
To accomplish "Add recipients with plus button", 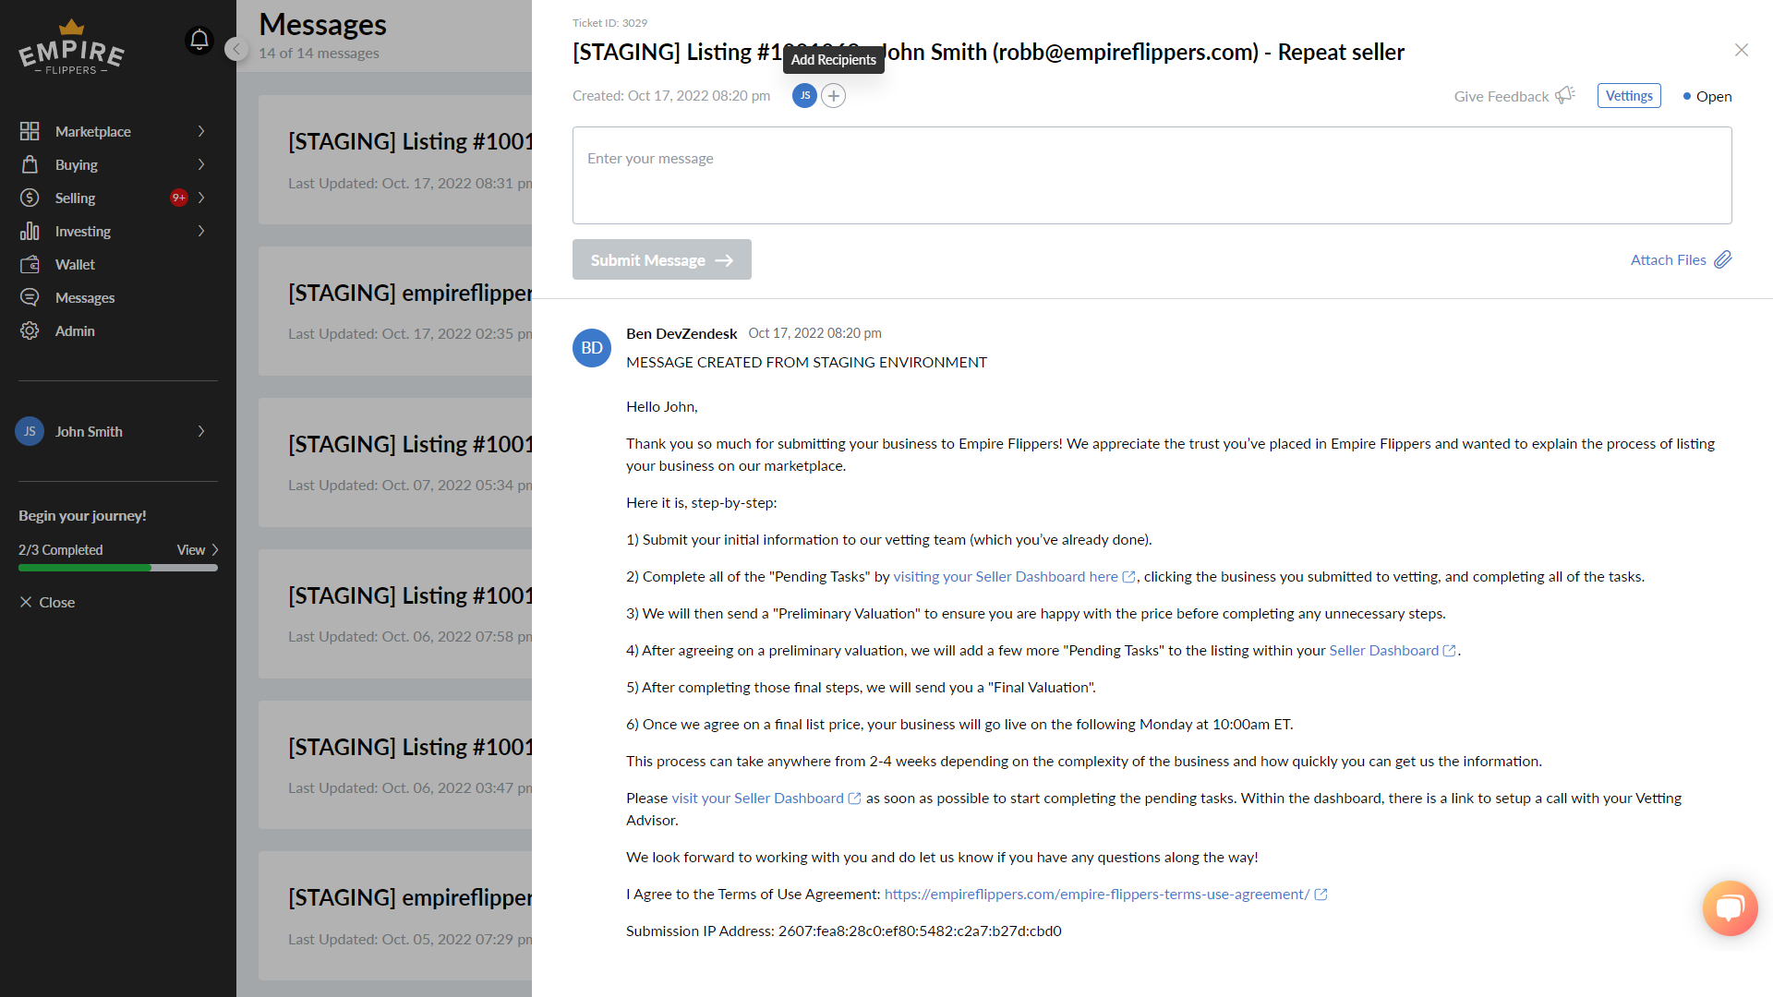I will (x=833, y=95).
